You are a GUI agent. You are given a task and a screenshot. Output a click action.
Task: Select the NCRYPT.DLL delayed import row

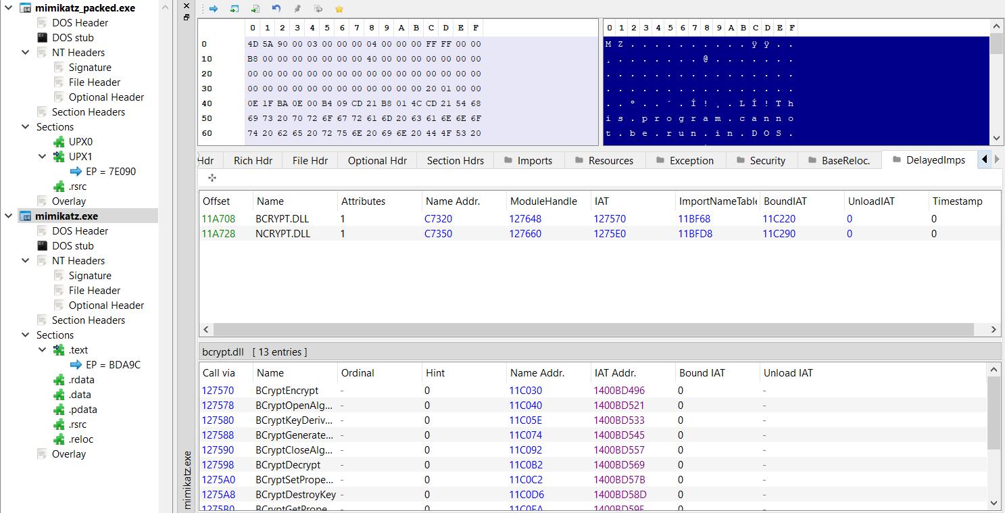pos(599,234)
